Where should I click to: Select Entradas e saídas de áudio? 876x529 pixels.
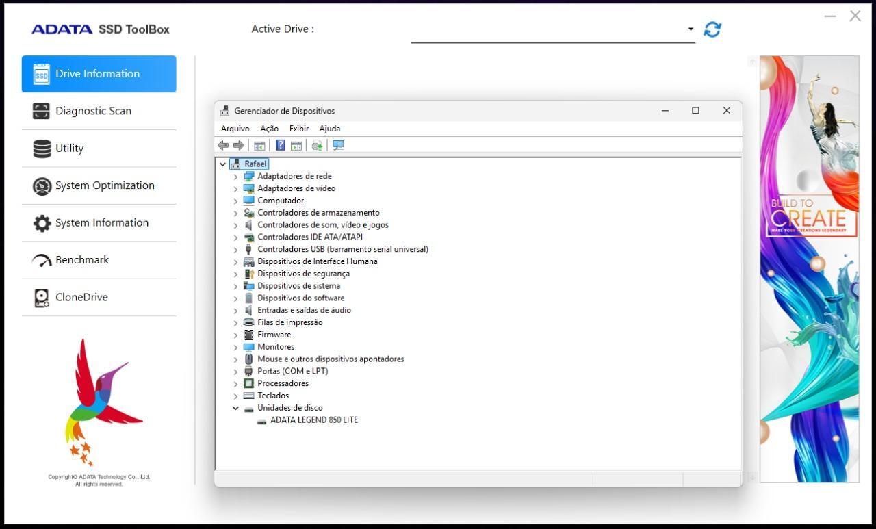pos(304,311)
